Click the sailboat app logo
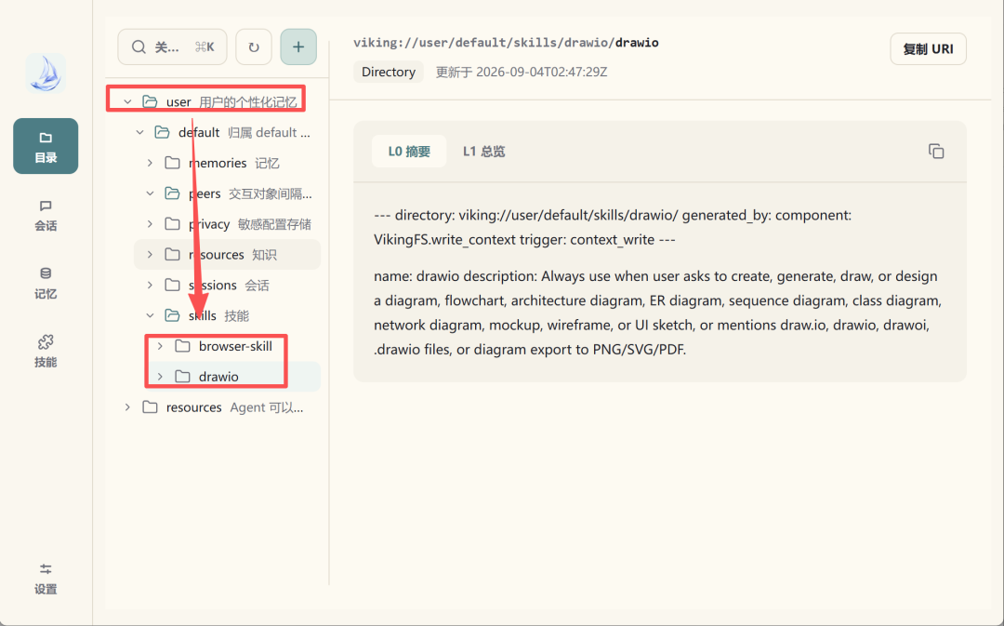 tap(46, 73)
